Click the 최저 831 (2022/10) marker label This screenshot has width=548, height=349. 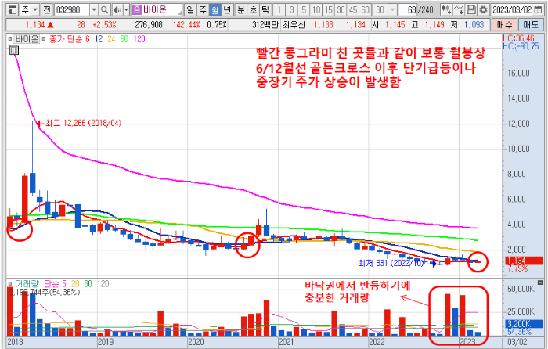(x=391, y=263)
